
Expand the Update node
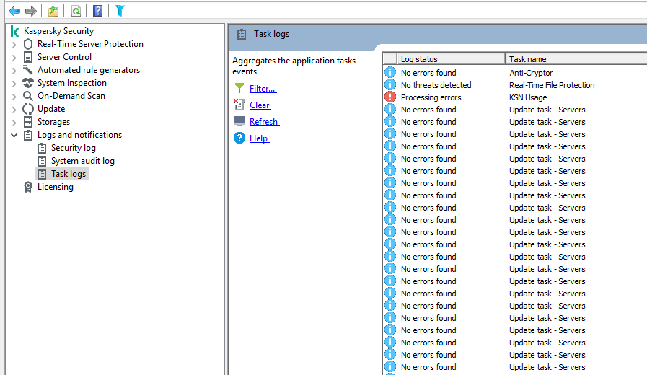click(14, 110)
